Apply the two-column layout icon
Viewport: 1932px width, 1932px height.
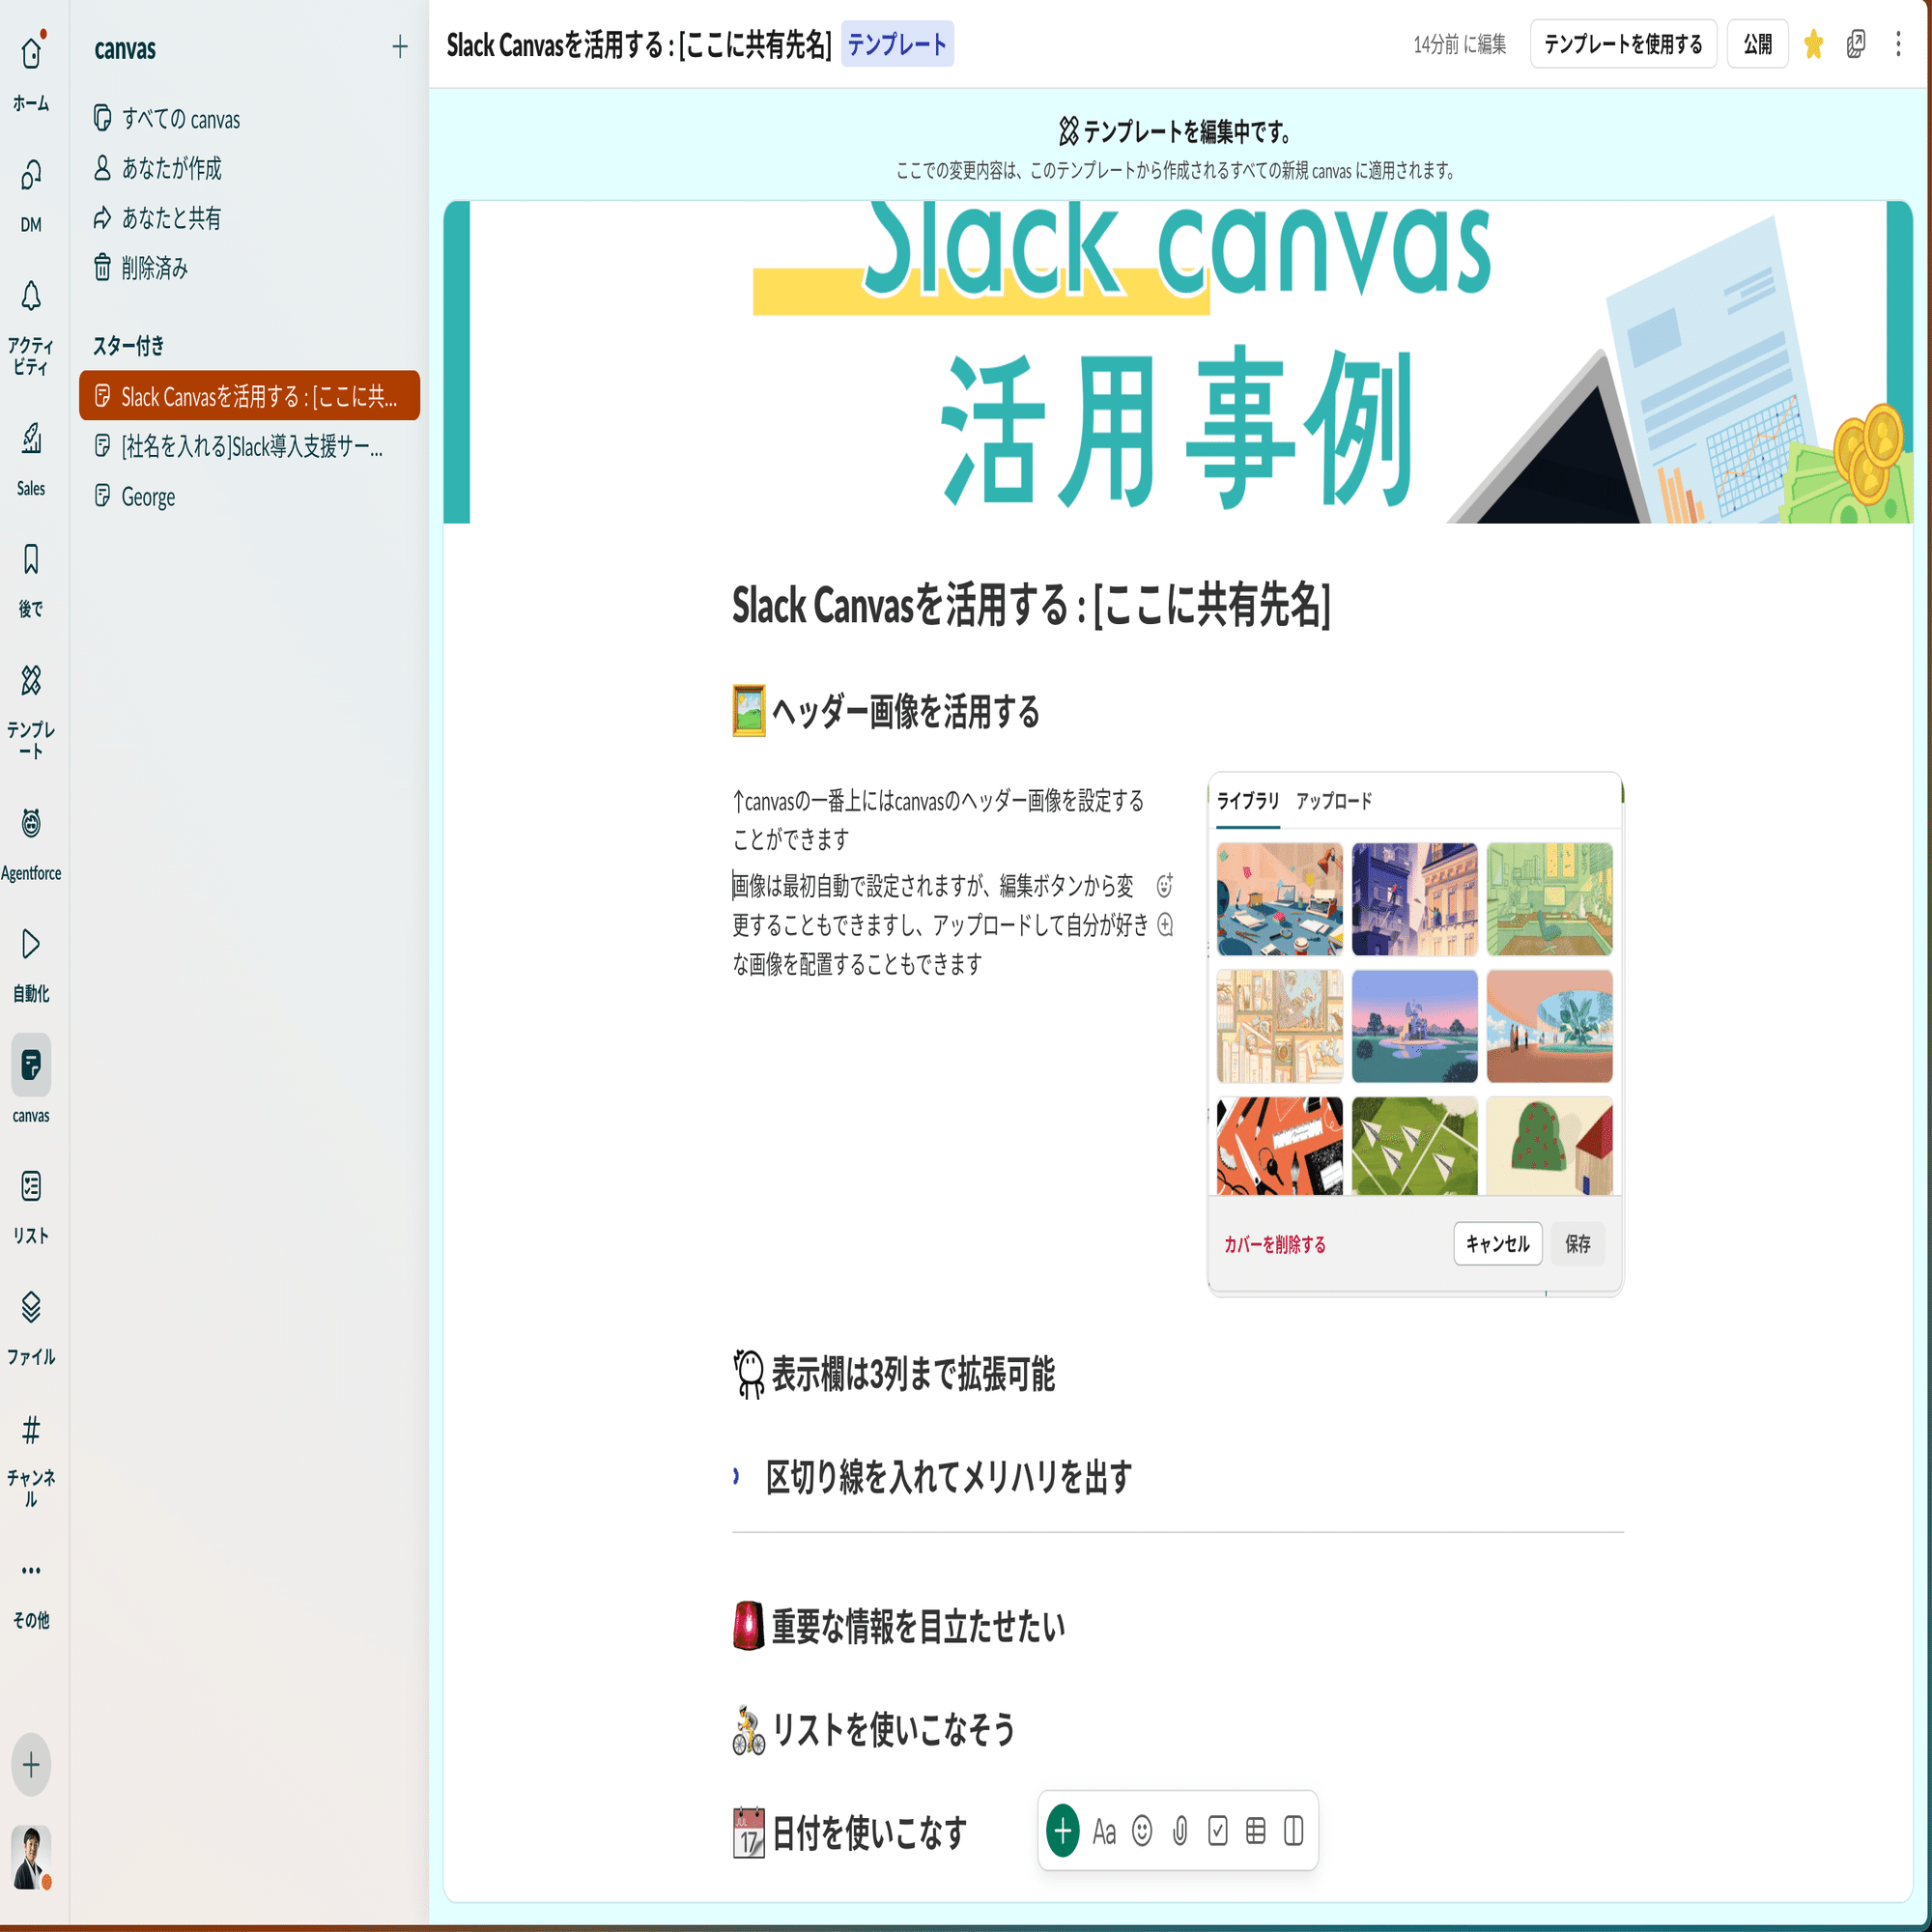pos(1294,1831)
